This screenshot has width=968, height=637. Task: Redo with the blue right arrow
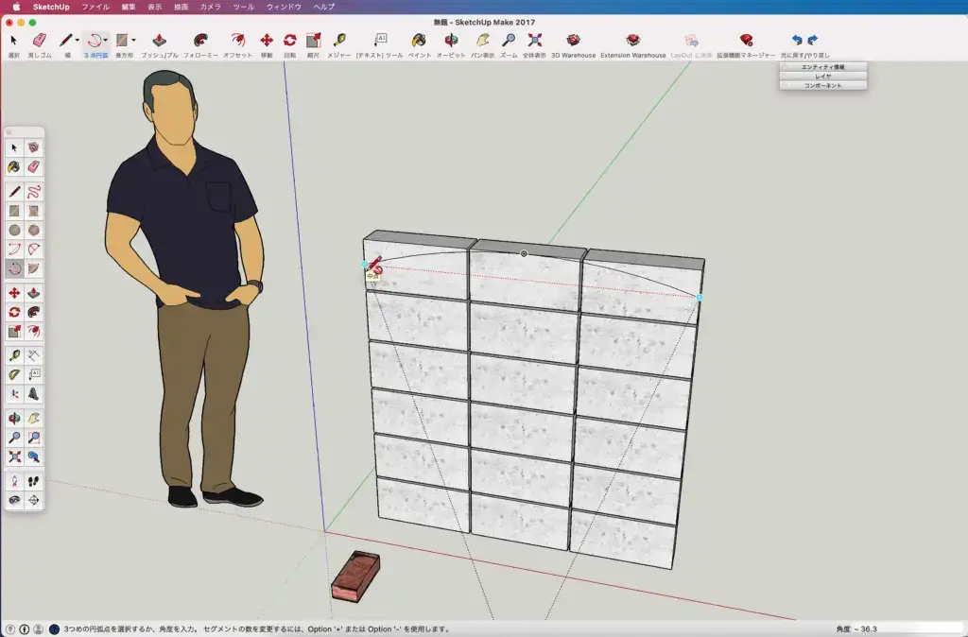812,40
